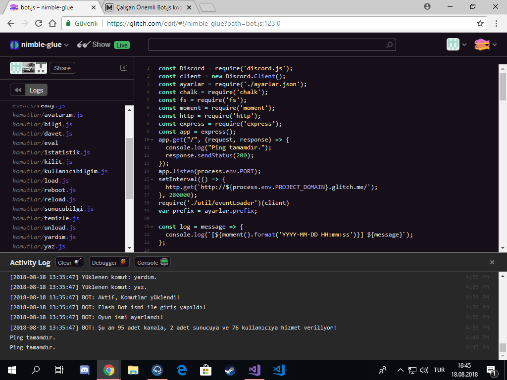Open file komutlar/load.js
This screenshot has width=507, height=380.
tap(41, 180)
